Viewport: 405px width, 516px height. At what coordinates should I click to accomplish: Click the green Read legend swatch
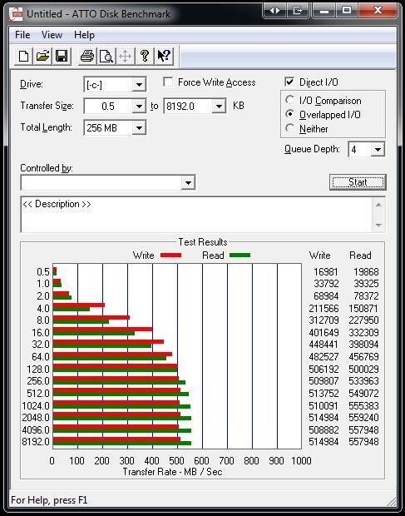point(240,255)
